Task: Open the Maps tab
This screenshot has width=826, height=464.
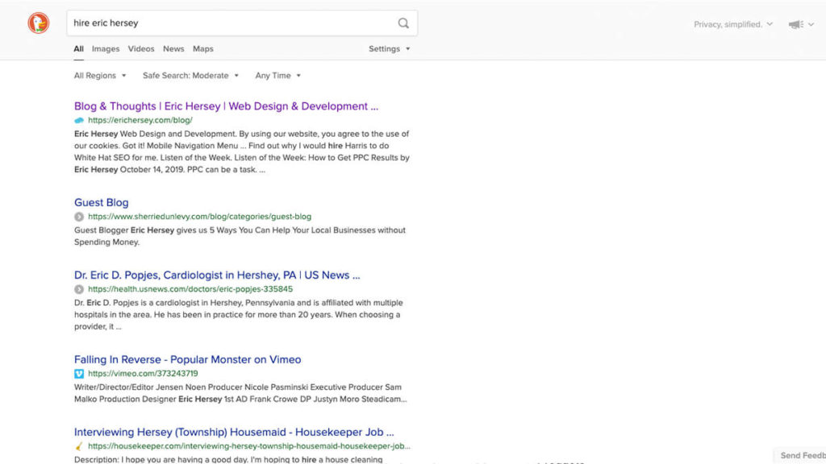Action: 203,49
